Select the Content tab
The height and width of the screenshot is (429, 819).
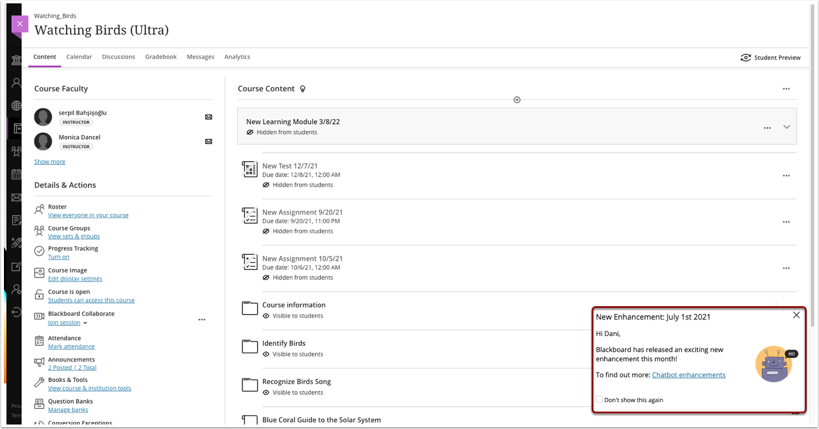[x=45, y=57]
